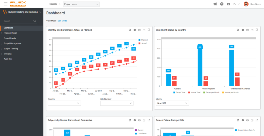The image size is (264, 136).
Task: Open help via the top bar question mark
Action: (222, 4)
